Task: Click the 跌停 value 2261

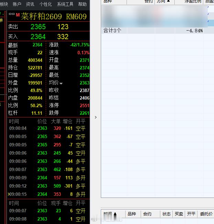Action: point(85,113)
